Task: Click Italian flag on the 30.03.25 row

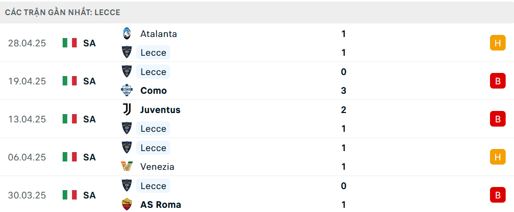Action: (x=69, y=195)
